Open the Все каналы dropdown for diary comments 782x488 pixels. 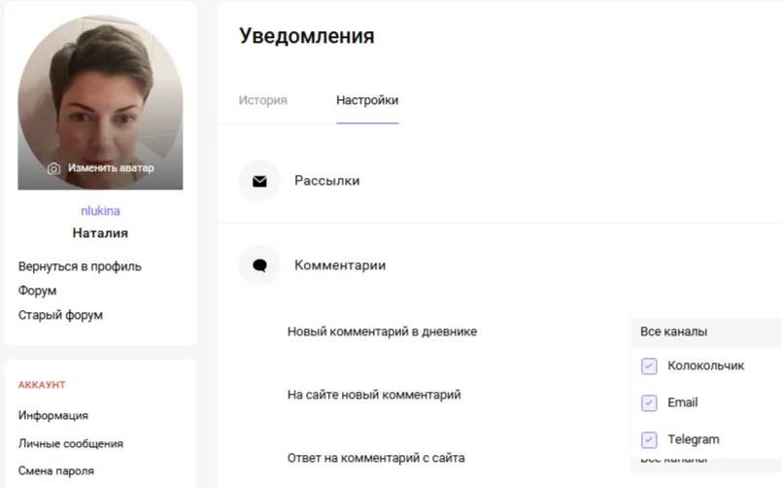pyautogui.click(x=705, y=331)
